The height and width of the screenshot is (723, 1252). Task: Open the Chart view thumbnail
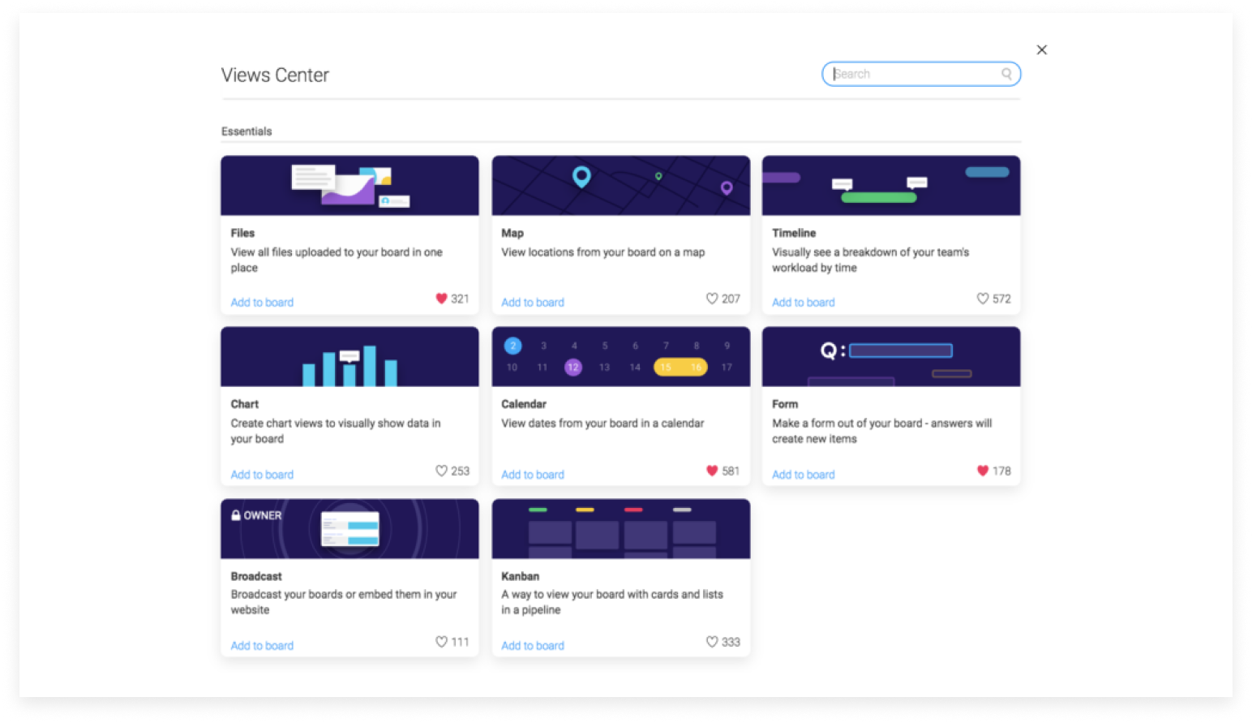tap(349, 357)
